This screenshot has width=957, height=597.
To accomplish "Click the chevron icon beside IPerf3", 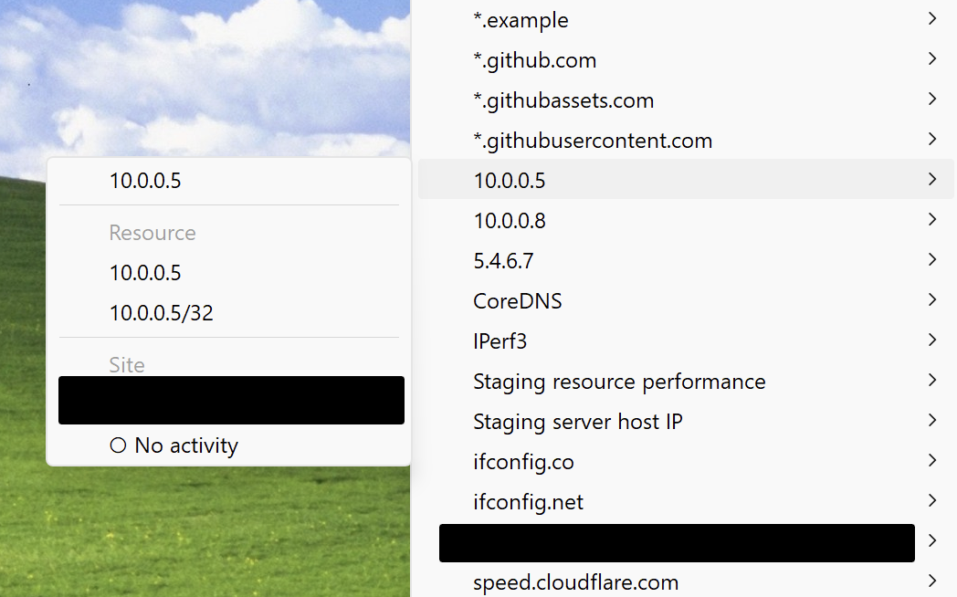I will [x=931, y=340].
